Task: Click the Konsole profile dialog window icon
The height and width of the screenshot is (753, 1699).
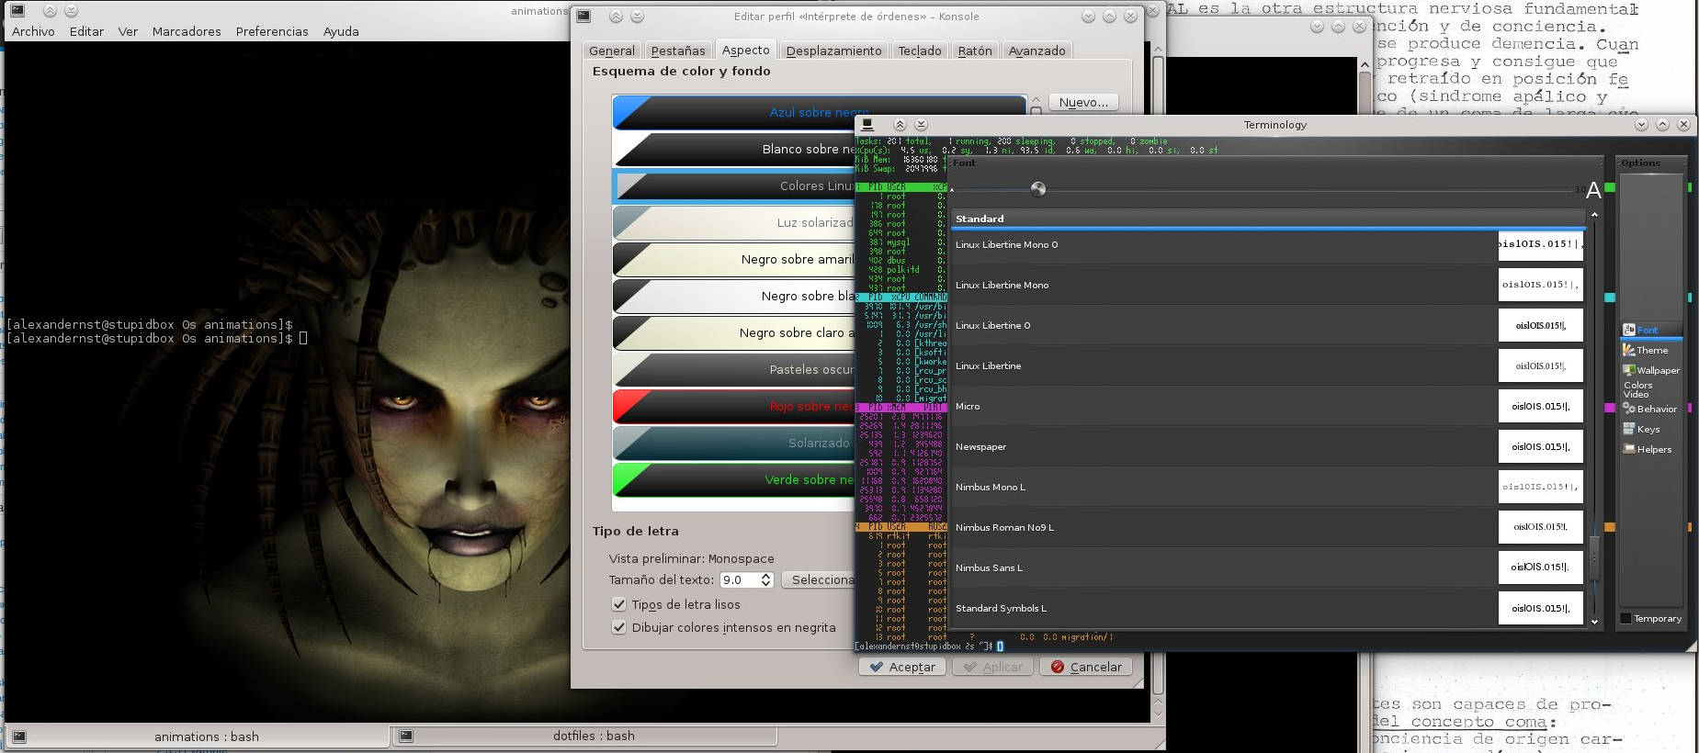Action: 583,16
